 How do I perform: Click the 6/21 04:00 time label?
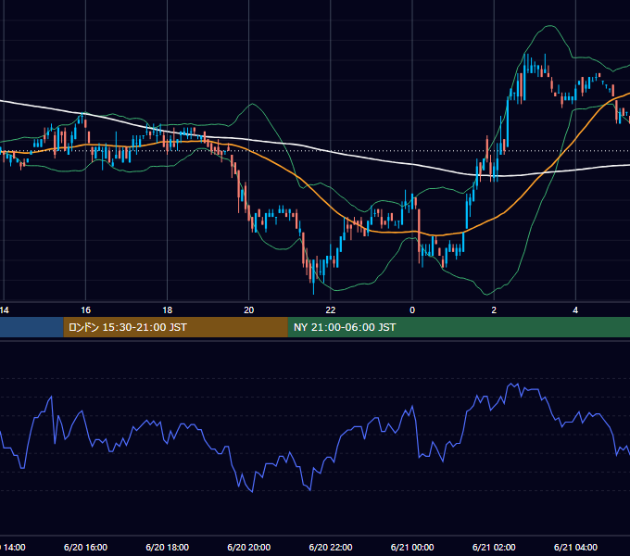pos(575,547)
